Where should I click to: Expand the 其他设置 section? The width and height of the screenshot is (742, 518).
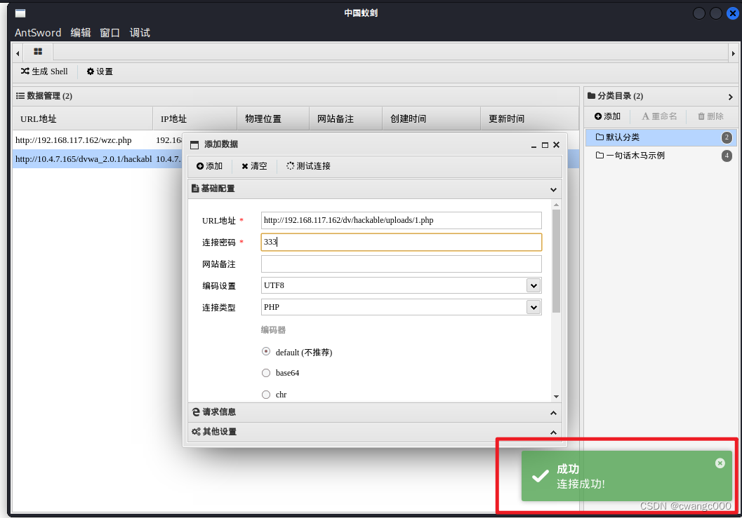click(374, 432)
